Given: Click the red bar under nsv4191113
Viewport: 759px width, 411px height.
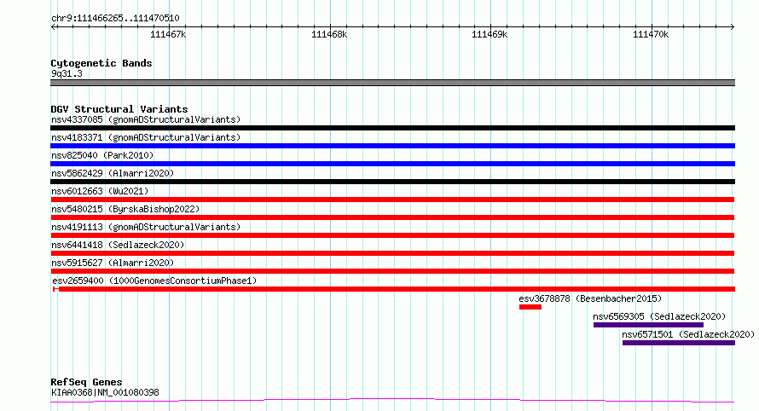Looking at the screenshot, I should pos(392,235).
